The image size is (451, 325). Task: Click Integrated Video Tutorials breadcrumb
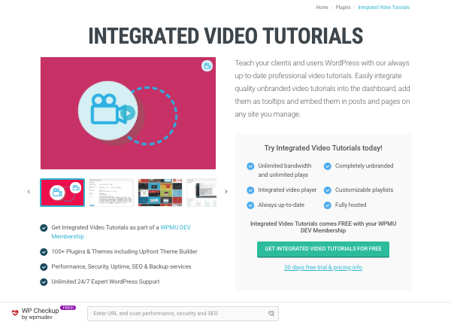pyautogui.click(x=383, y=8)
